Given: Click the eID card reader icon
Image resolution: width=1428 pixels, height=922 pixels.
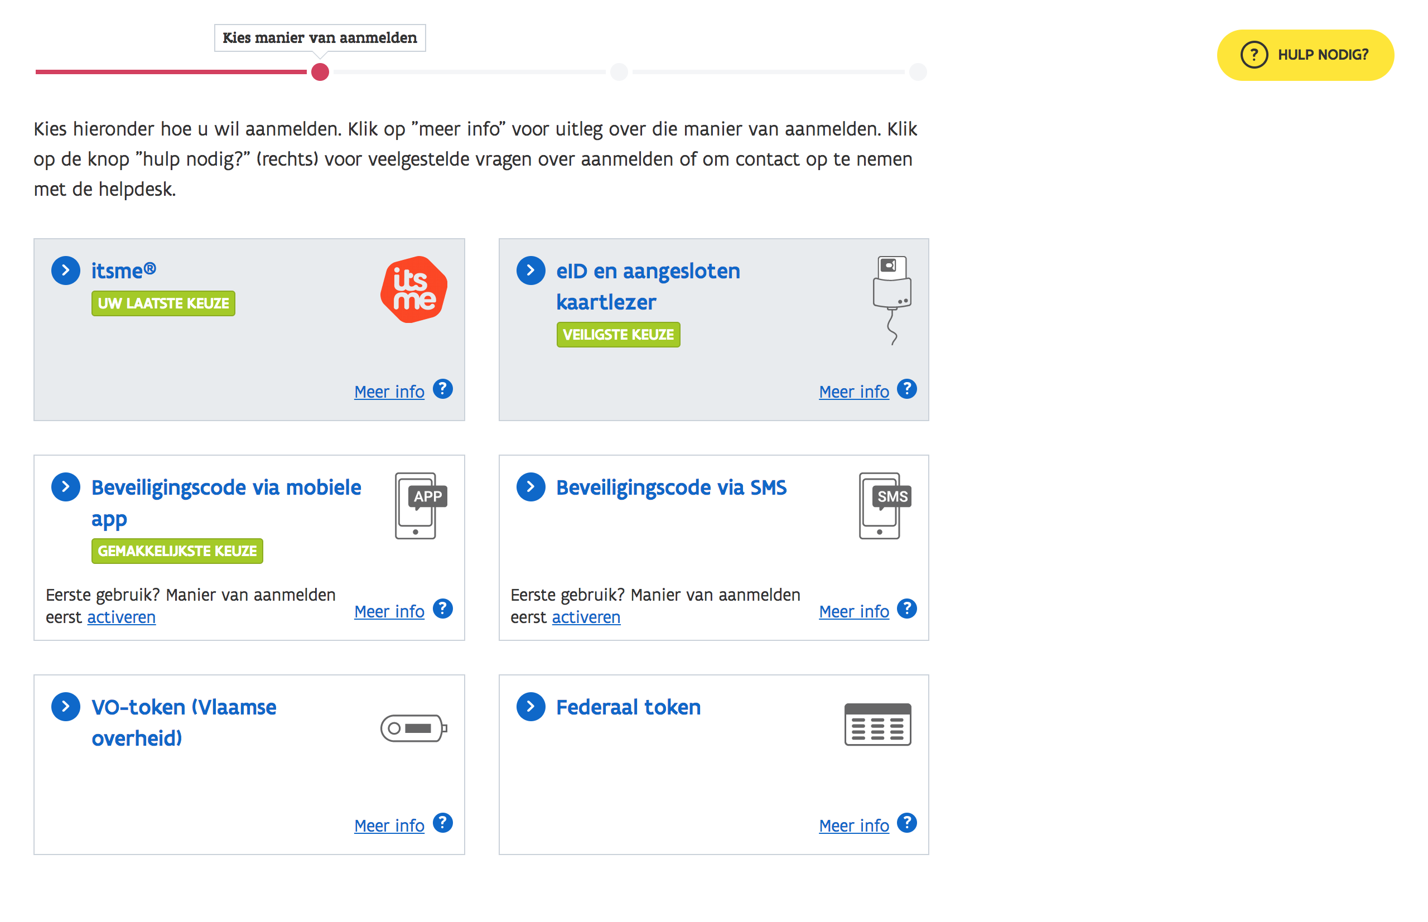Looking at the screenshot, I should click(891, 300).
